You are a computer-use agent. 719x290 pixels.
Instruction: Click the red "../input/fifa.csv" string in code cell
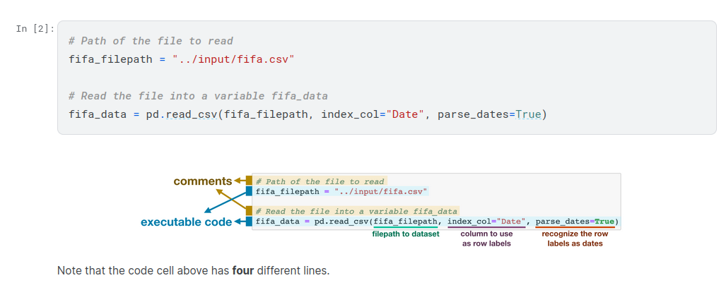pyautogui.click(x=233, y=59)
